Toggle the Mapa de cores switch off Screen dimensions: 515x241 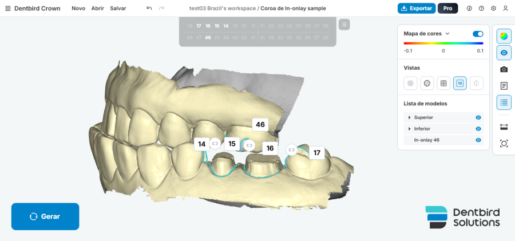478,34
